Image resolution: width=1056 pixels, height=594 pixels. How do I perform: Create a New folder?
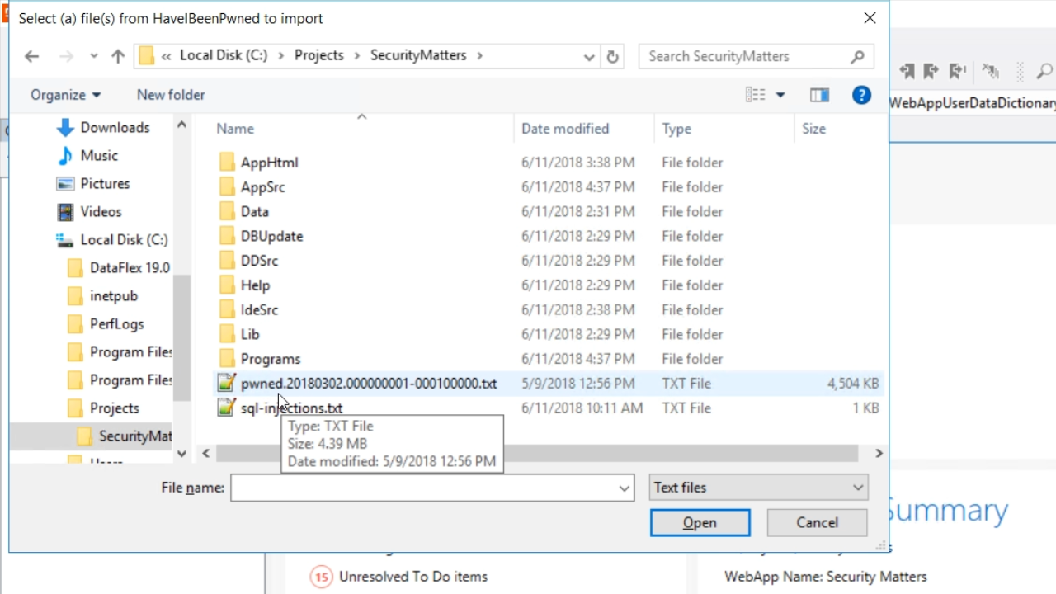pos(171,95)
